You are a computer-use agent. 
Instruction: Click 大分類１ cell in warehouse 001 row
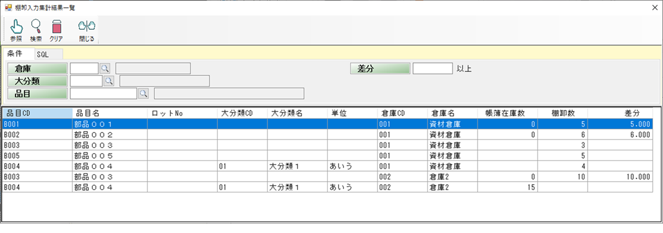point(297,166)
